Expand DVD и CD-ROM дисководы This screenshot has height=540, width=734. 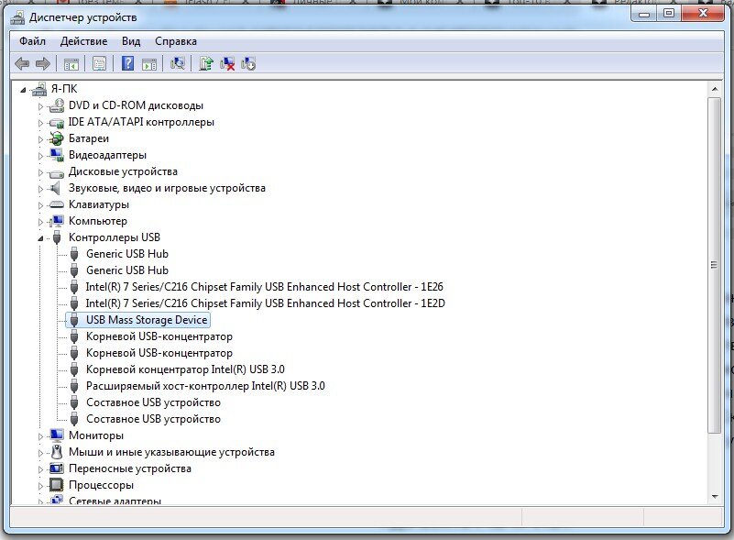coord(40,106)
